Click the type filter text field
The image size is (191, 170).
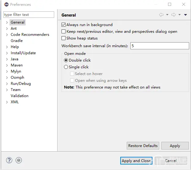pos(29,15)
